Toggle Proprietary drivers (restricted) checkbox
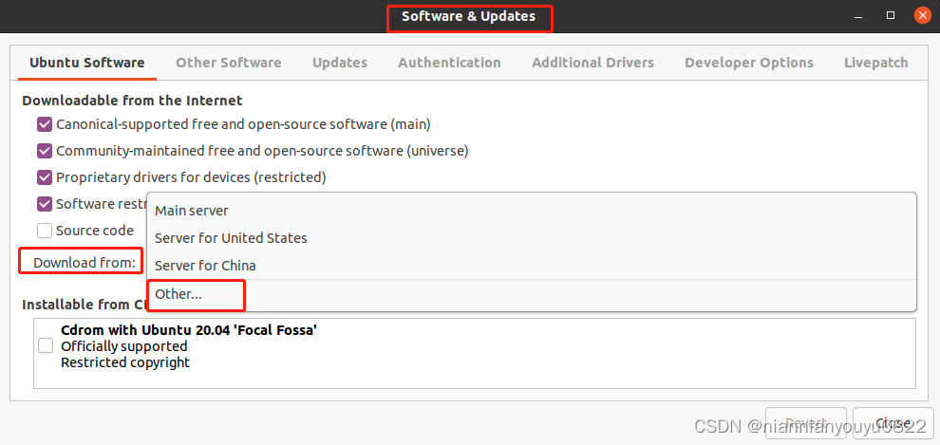The height and width of the screenshot is (445, 940). (45, 177)
